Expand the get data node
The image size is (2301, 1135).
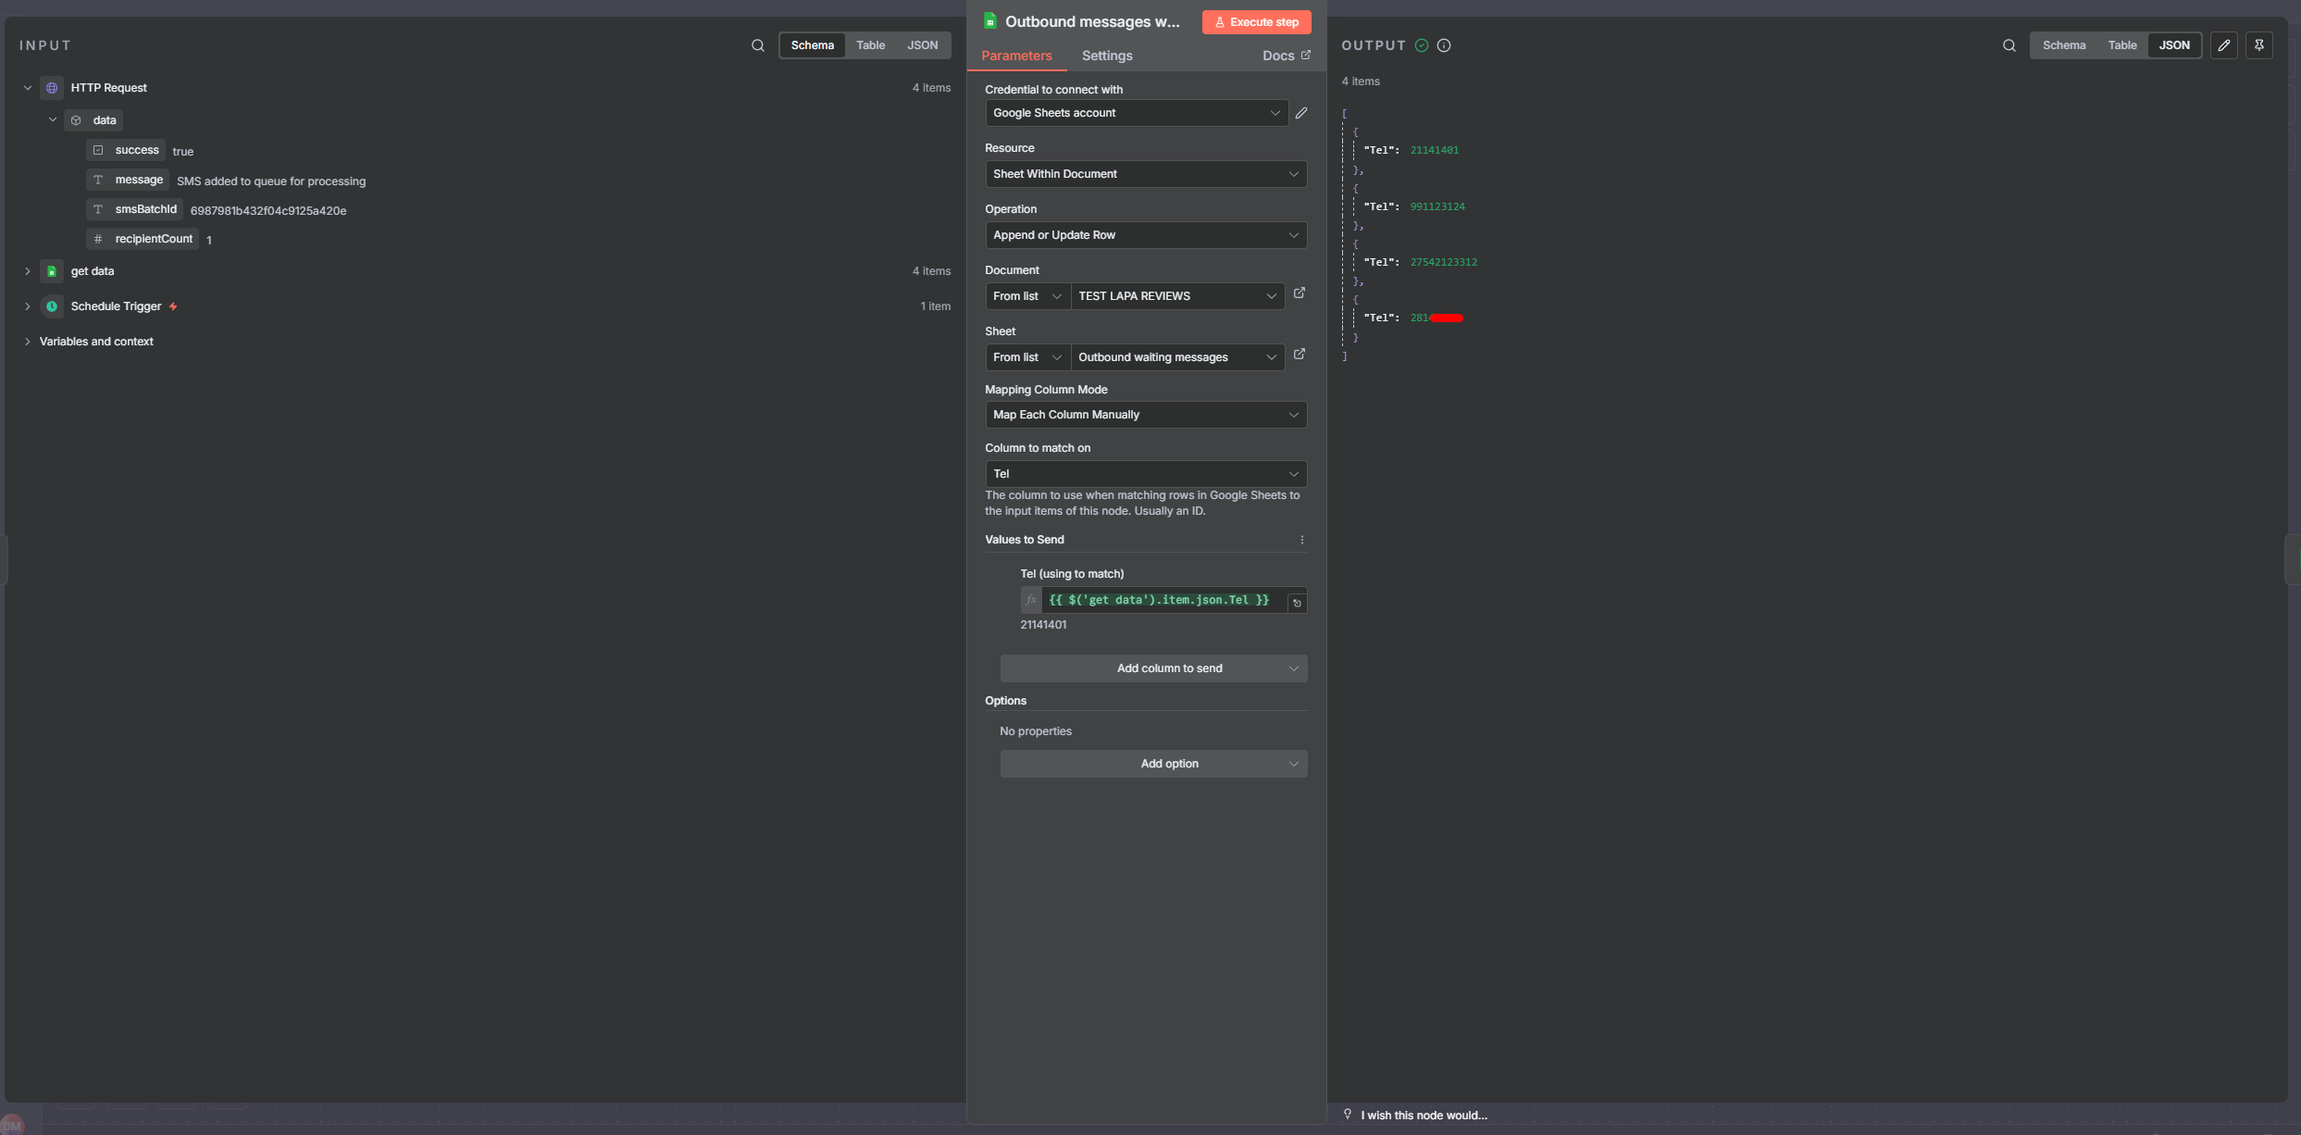click(28, 271)
